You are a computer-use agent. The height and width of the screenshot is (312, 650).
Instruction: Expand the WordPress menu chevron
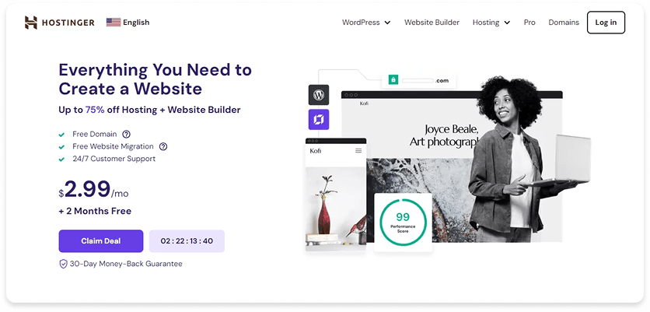[387, 23]
